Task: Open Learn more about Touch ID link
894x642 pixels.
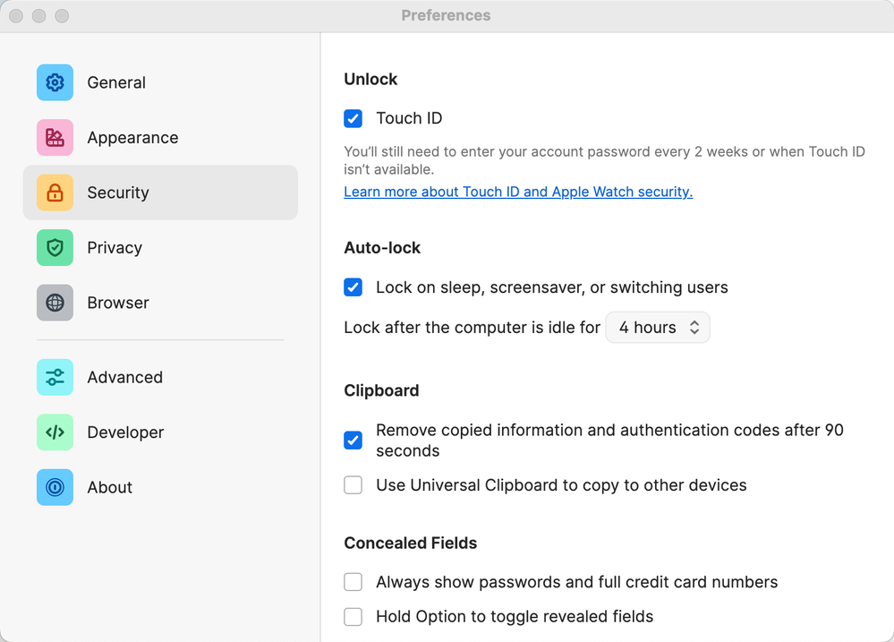Action: (518, 192)
